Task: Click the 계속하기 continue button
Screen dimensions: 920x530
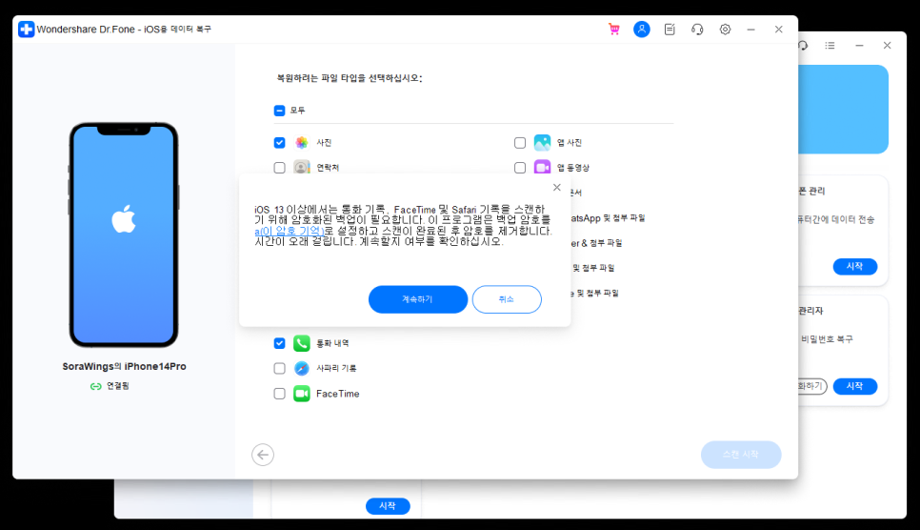Action: click(418, 299)
